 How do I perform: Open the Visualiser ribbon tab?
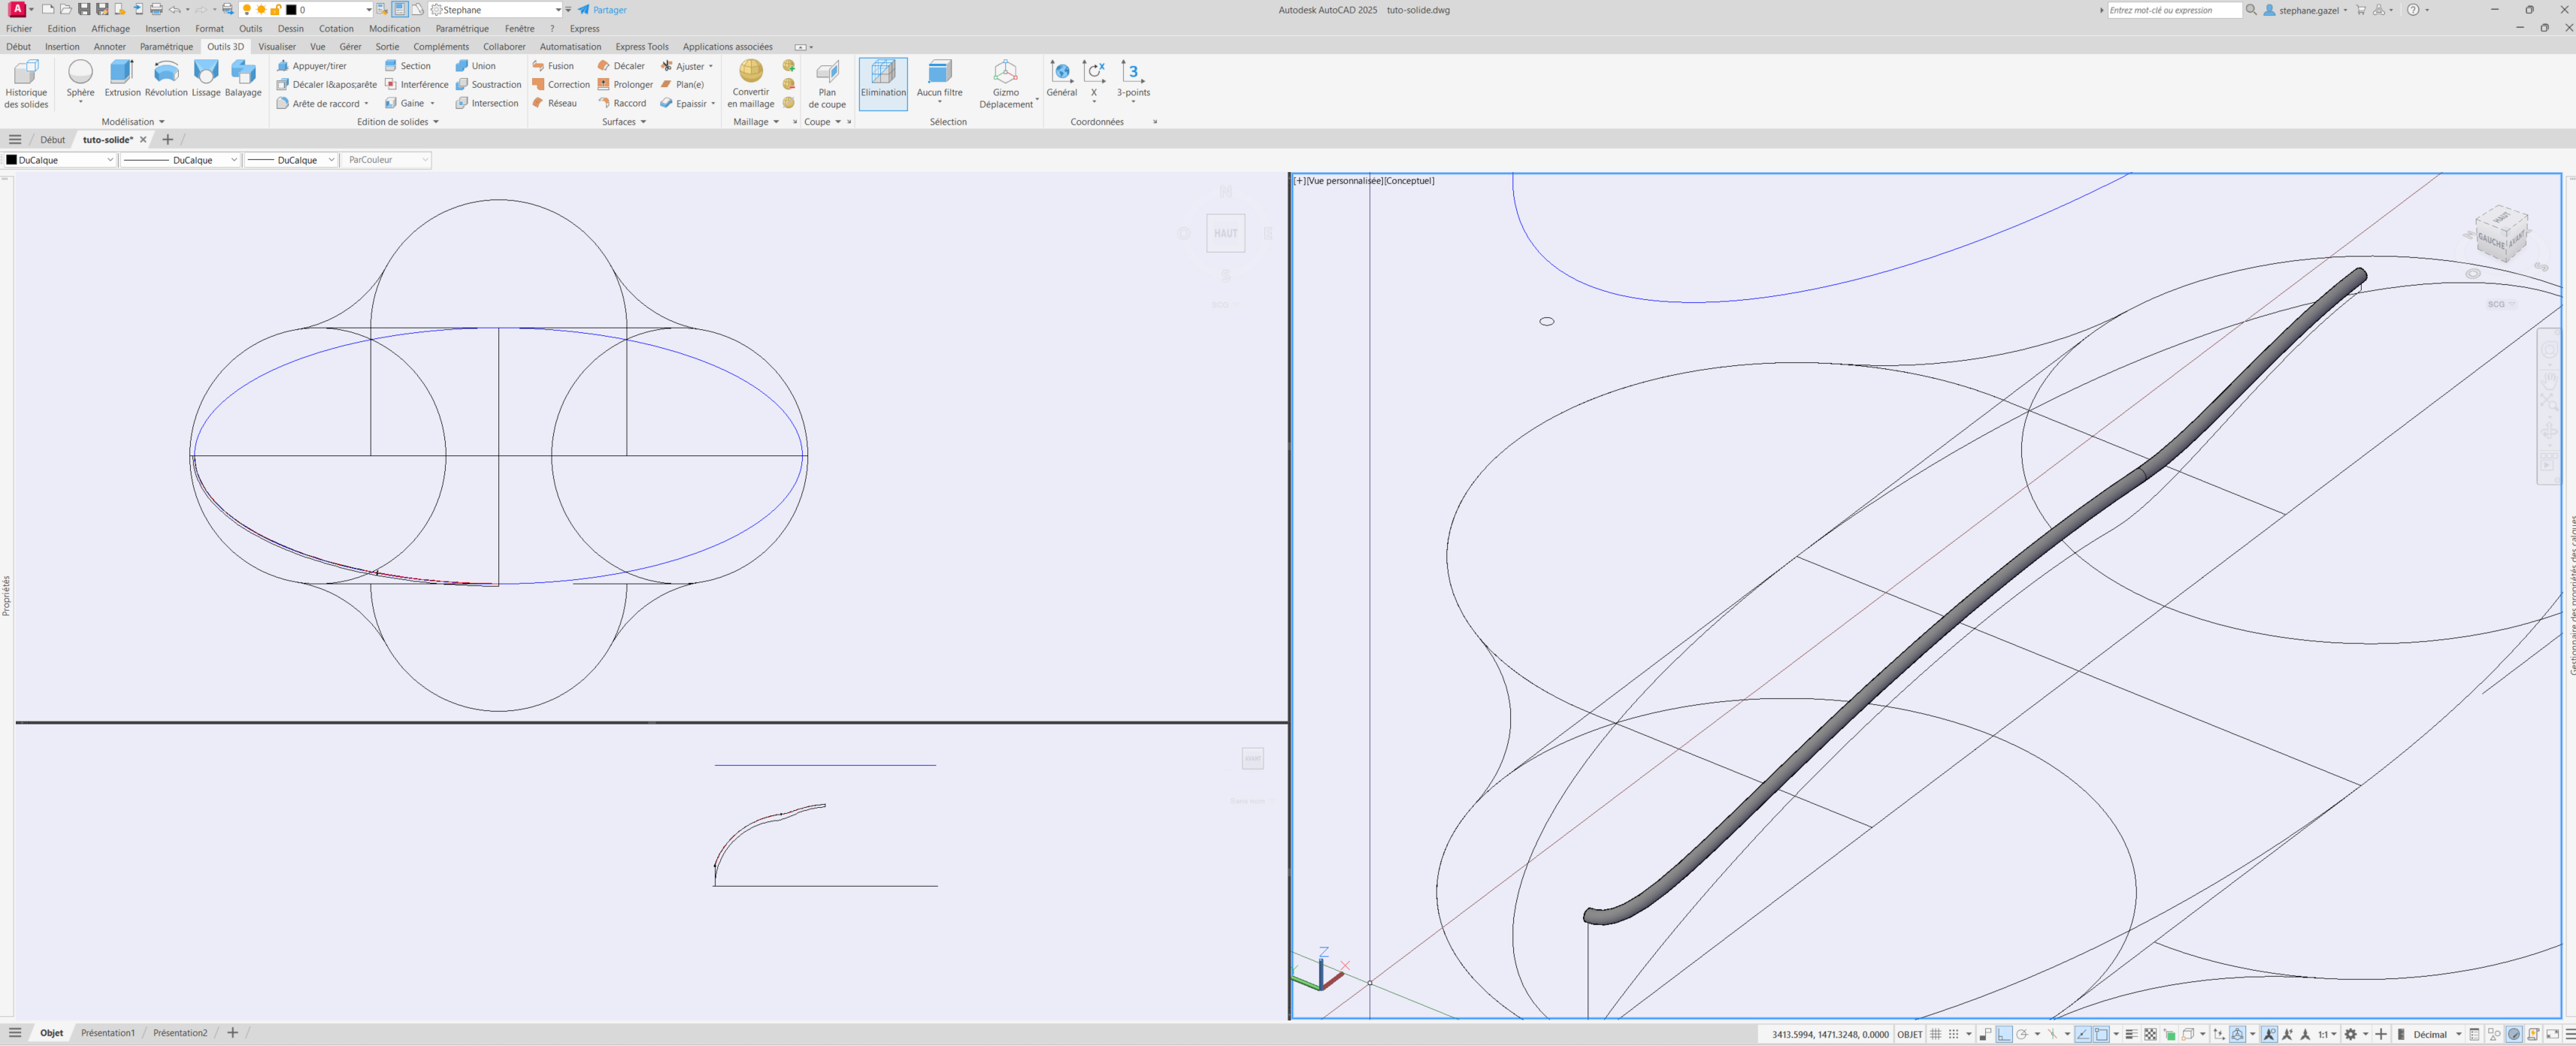[x=277, y=46]
